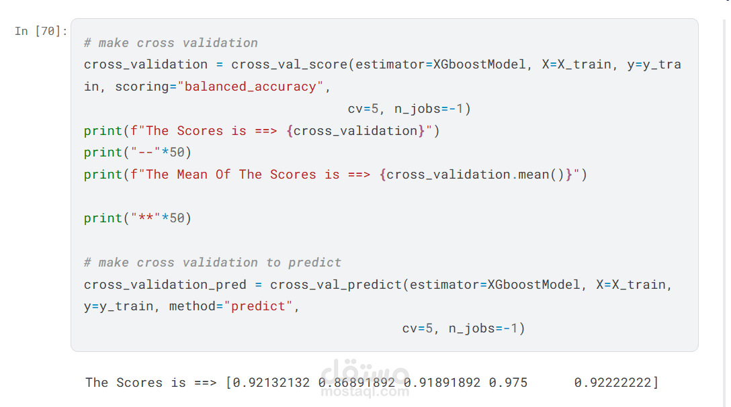Click the '# make cross validation' first comment line
Image resolution: width=731 pixels, height=407 pixels.
click(x=171, y=43)
